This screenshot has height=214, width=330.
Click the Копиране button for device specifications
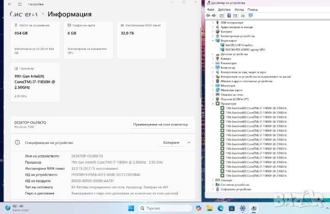(171, 142)
